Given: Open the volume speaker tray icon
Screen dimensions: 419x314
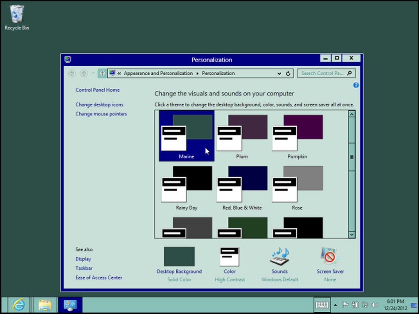Looking at the screenshot, I should [x=375, y=305].
